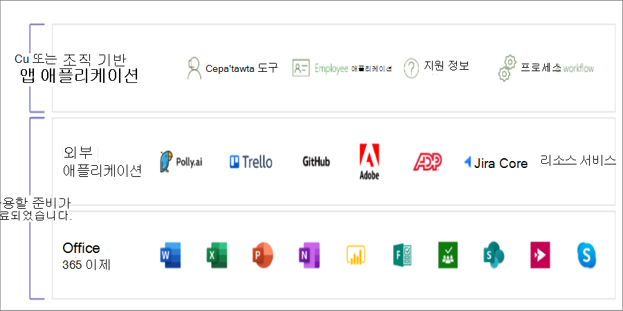Click the 'Office 365 이제' heading
Image resolution: width=623 pixels, height=311 pixels.
tap(87, 256)
